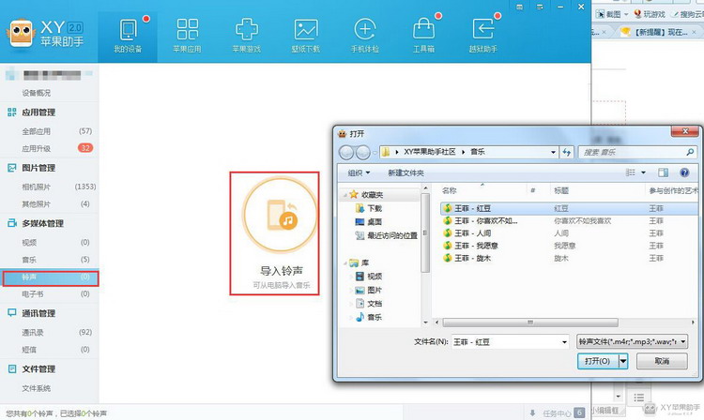Open the 工具箱 bag icon
Image resolution: width=704 pixels, height=420 pixels.
(423, 29)
